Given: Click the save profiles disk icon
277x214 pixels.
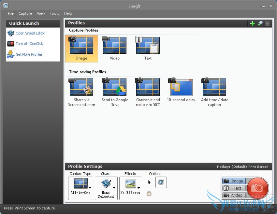Looking at the screenshot, I should [267, 23].
